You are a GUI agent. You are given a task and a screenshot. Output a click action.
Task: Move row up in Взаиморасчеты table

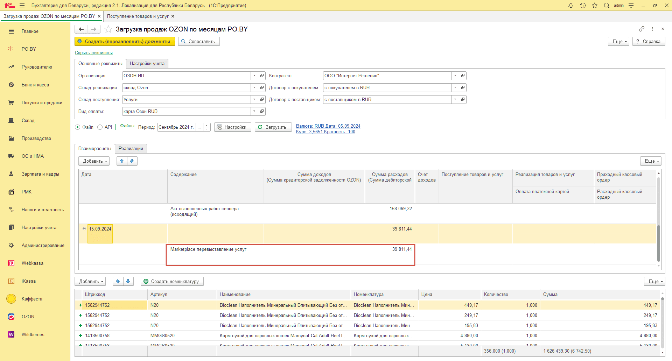121,161
